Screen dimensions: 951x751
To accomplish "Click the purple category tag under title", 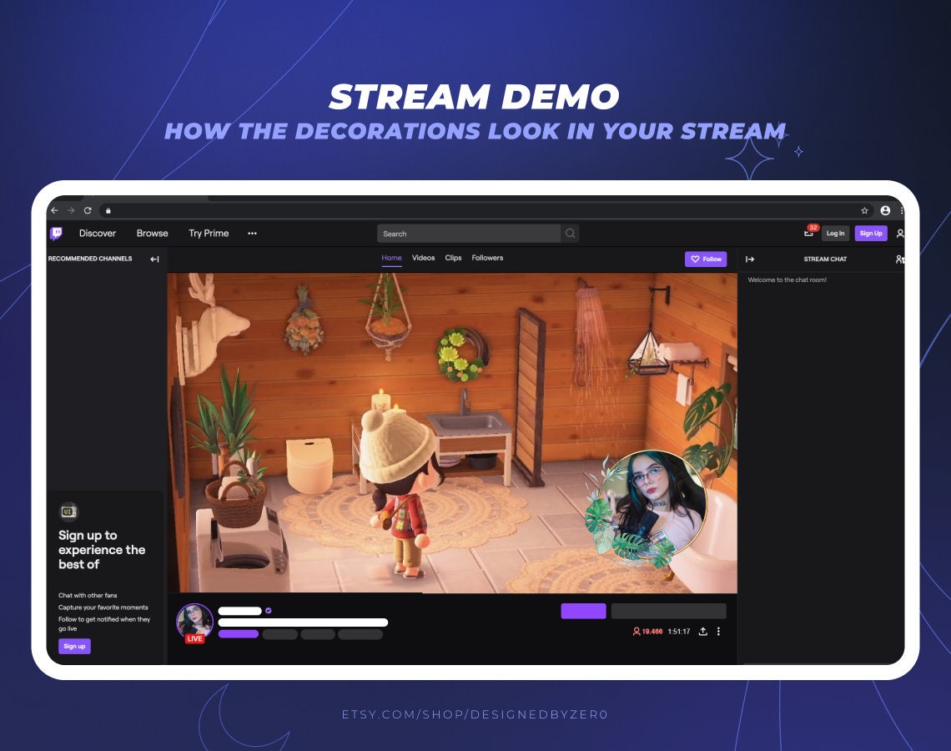I will [x=239, y=634].
